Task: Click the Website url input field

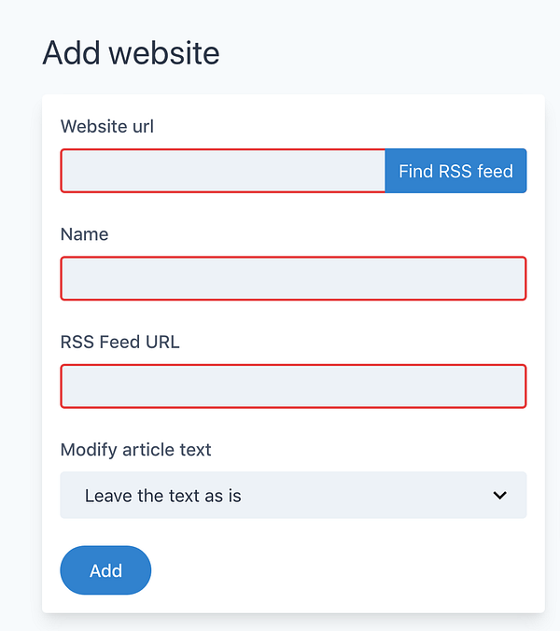Action: pos(223,172)
